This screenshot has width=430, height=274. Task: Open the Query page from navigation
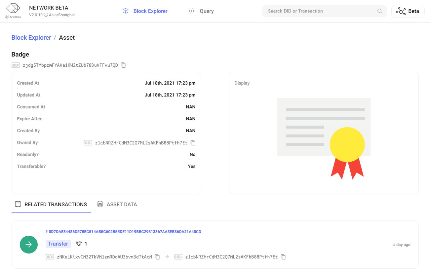click(x=206, y=11)
